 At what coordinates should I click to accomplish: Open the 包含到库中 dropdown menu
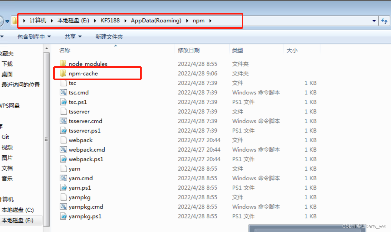[34, 37]
